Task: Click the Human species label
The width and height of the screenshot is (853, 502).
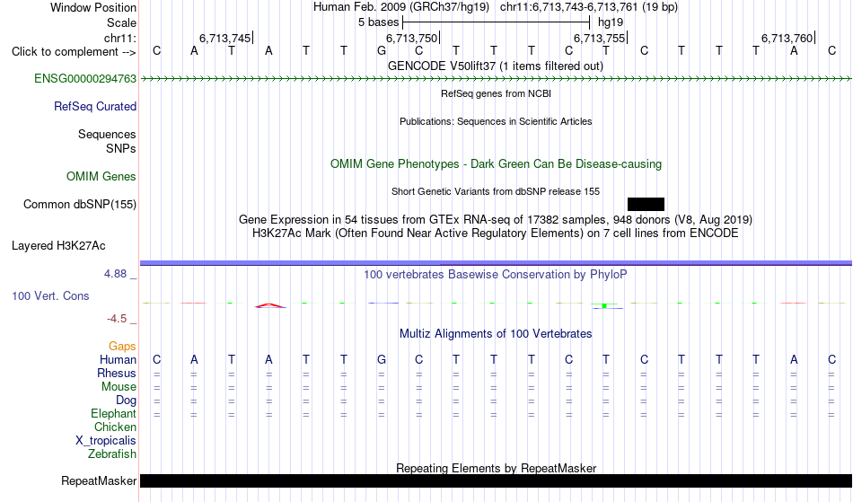Action: point(118,360)
